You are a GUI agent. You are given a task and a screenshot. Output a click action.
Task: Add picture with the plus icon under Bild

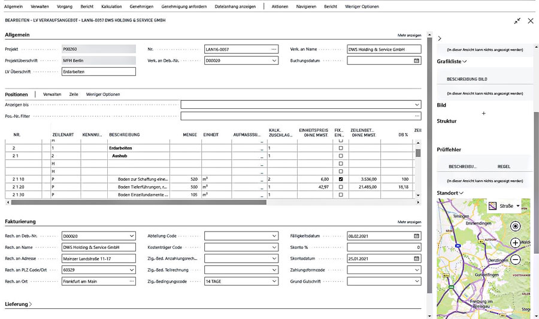click(483, 113)
